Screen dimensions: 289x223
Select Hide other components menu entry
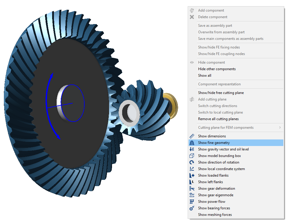coord(217,69)
